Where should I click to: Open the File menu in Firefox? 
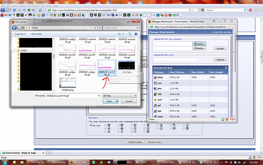(3, 6)
